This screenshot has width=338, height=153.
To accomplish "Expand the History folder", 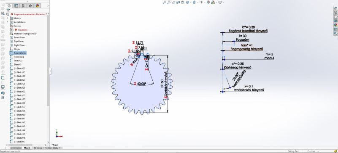I will click(x=7, y=18).
